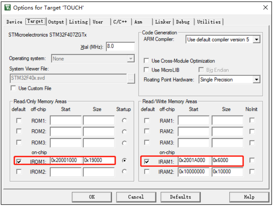Click the ROM2 Size field
Viewport: 273px width, 206px height.
tap(99, 131)
